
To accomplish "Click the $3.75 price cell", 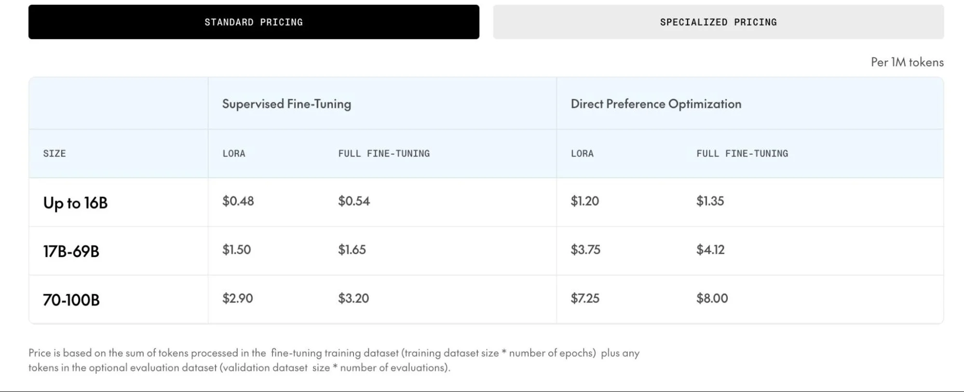I will click(585, 250).
